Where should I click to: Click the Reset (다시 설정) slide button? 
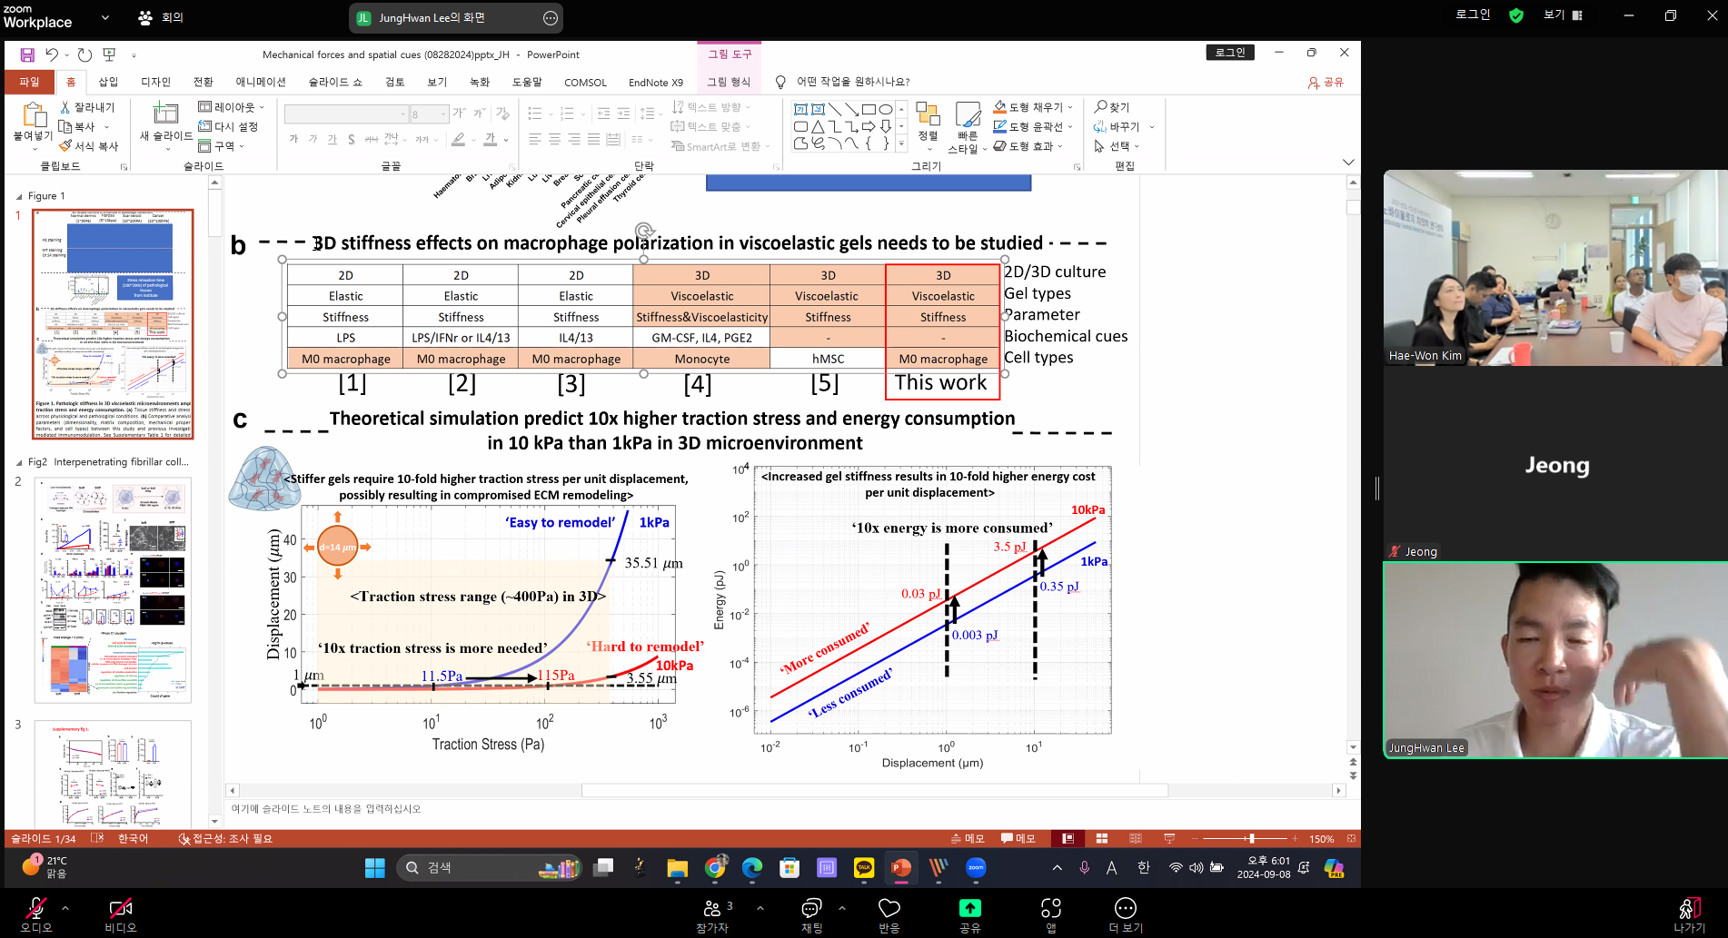coord(228,127)
